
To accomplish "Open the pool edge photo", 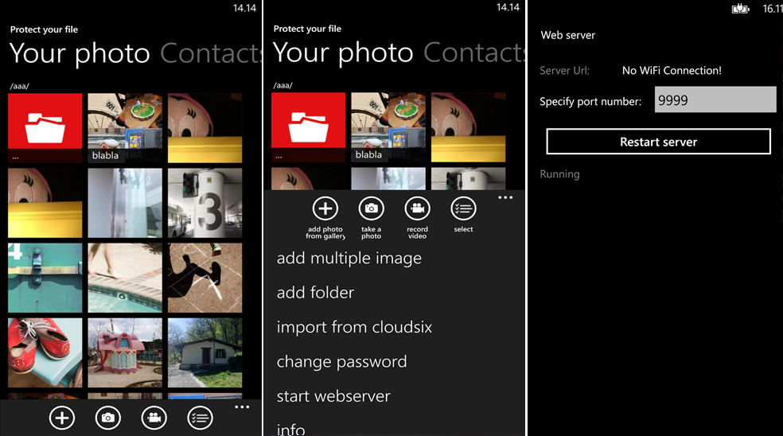I will 125,278.
